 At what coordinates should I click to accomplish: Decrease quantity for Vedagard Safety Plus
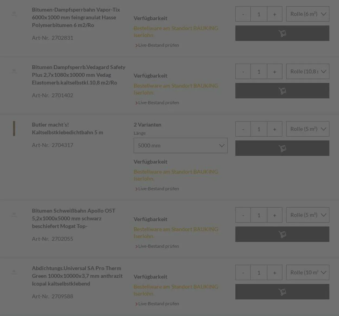click(243, 72)
